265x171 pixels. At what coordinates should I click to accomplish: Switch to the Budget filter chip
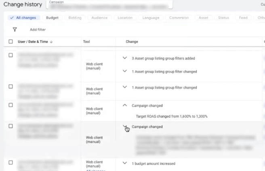(52, 18)
